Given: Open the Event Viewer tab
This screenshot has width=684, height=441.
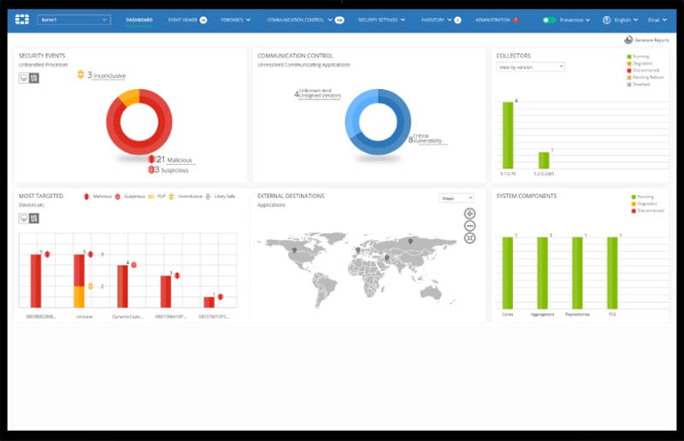Looking at the screenshot, I should [x=187, y=19].
